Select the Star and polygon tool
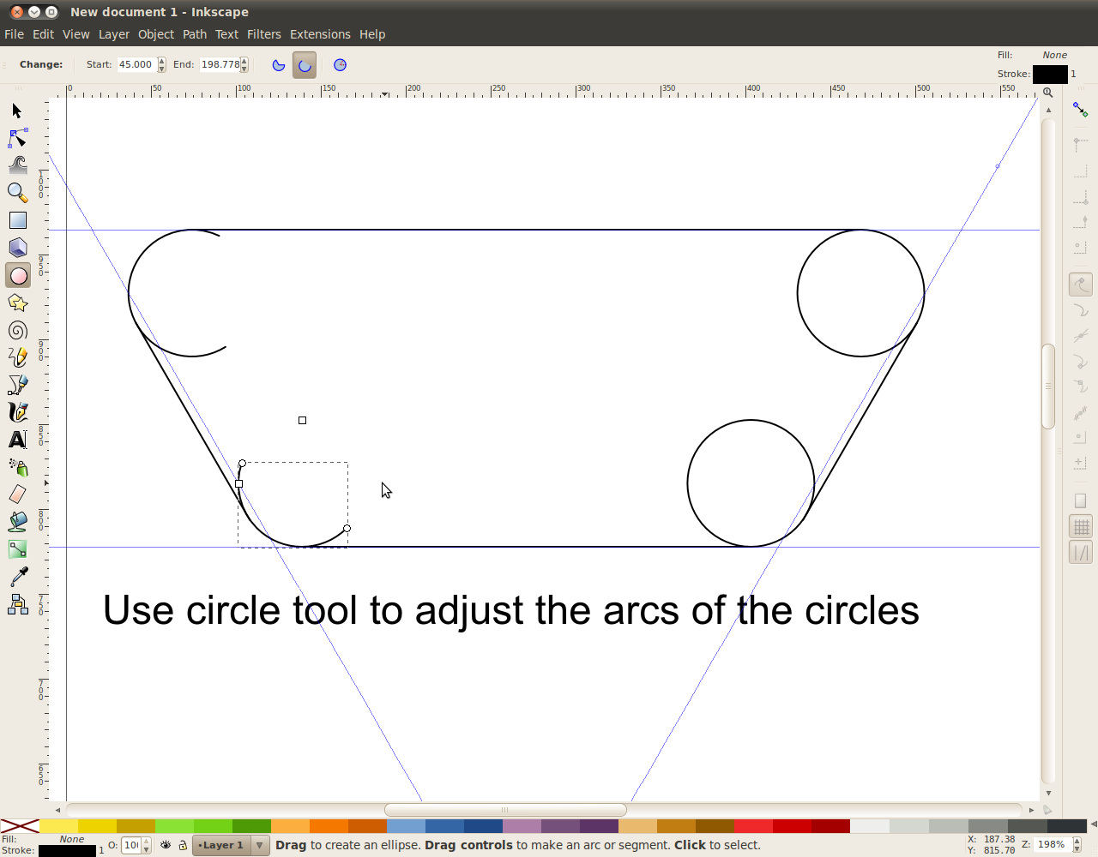The height and width of the screenshot is (857, 1098). click(x=18, y=303)
